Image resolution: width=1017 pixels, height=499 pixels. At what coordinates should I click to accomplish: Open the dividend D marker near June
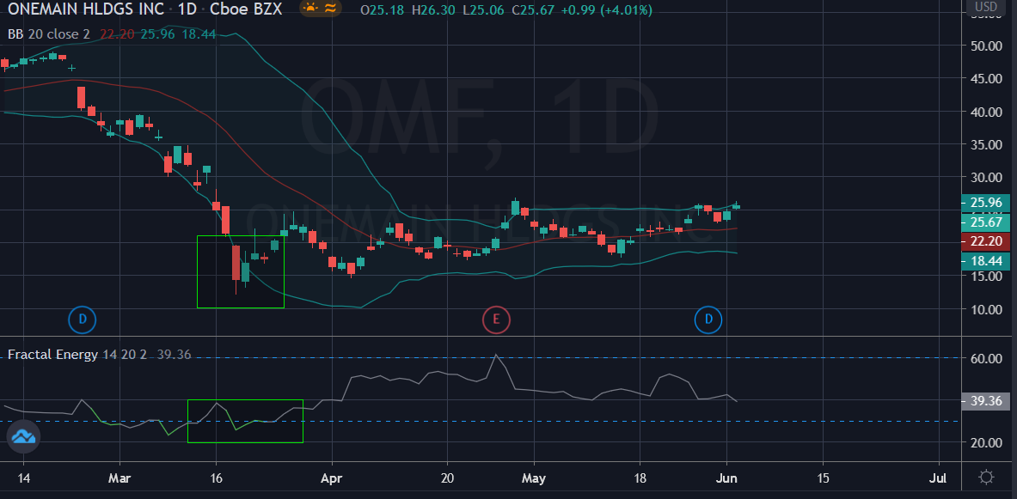pyautogui.click(x=708, y=319)
